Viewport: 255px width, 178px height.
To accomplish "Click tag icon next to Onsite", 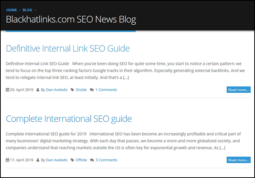I will pyautogui.click(x=72, y=90).
